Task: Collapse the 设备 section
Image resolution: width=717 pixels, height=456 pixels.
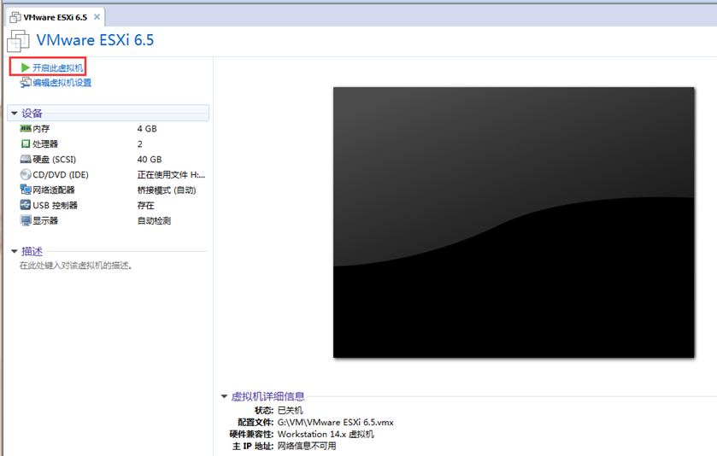Action: click(15, 113)
